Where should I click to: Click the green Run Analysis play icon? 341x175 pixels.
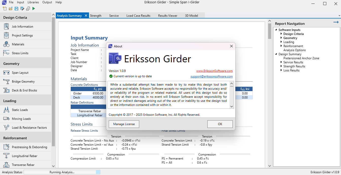tap(34, 9)
